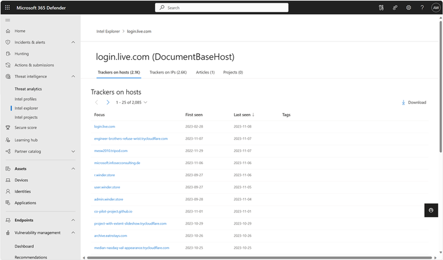
Task: Open the community icon in header
Action: 395,8
